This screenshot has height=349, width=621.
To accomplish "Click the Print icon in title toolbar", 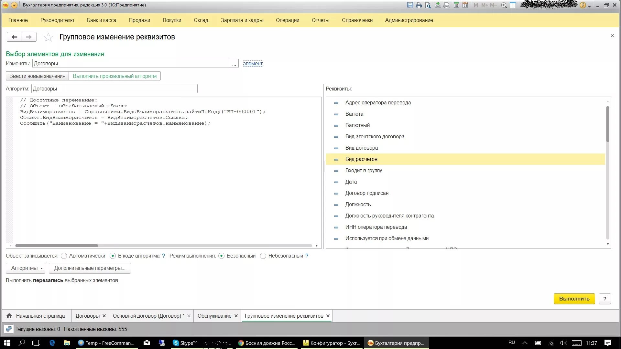I will point(419,5).
